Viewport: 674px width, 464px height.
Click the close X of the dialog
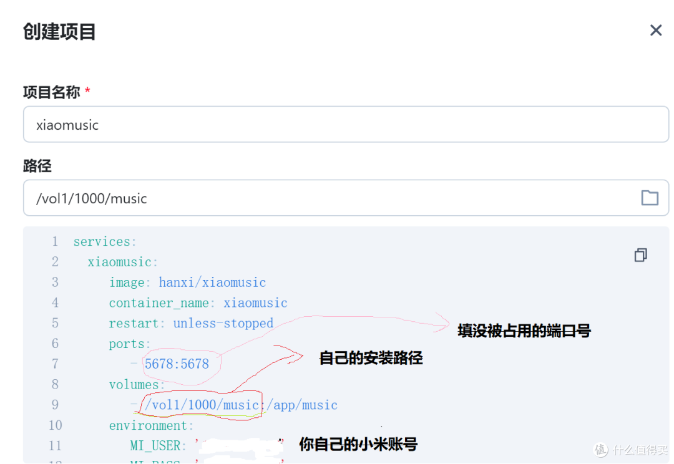click(x=656, y=30)
